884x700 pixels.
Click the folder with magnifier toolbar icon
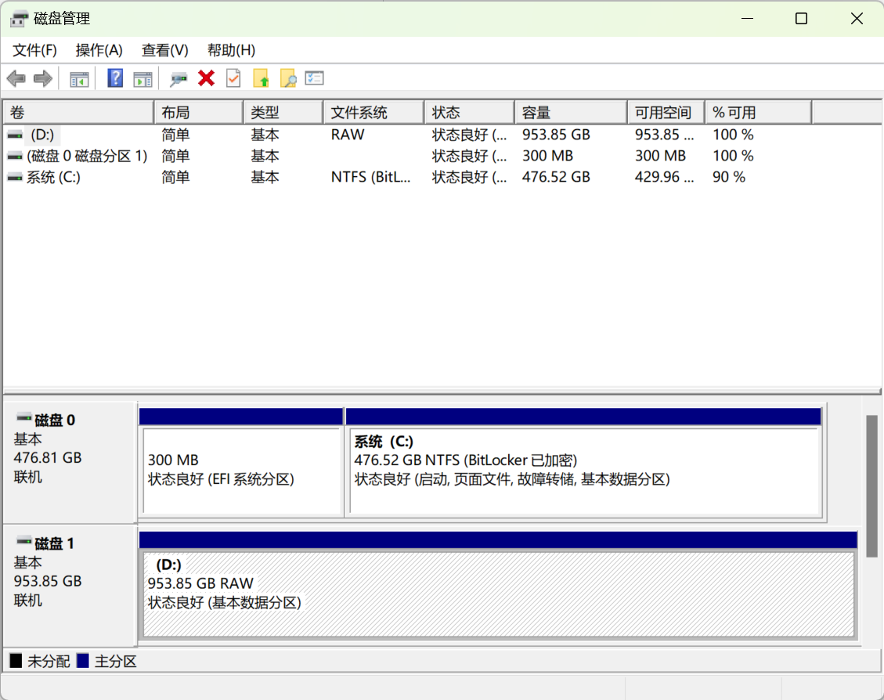coord(287,78)
